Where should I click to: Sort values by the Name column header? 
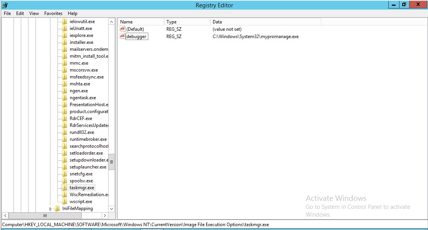pyautogui.click(x=141, y=22)
